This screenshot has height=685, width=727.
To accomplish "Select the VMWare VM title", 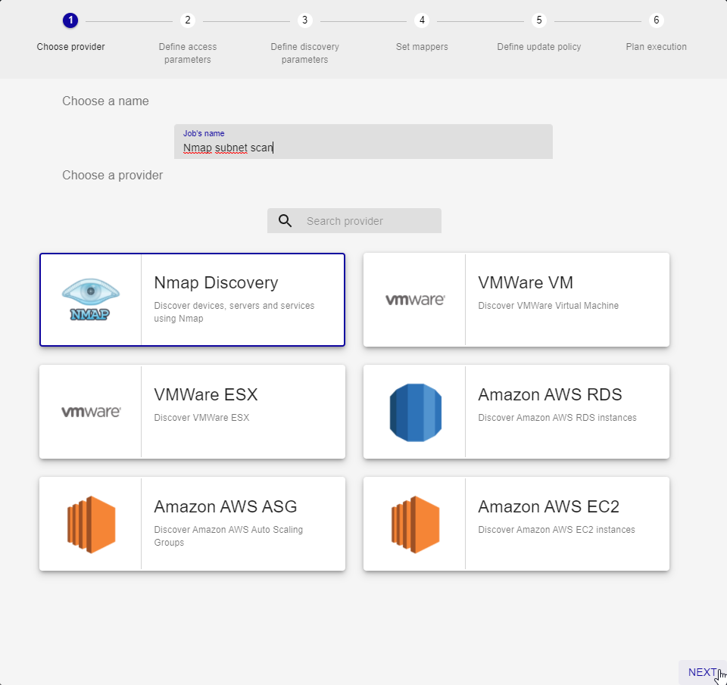I will click(x=526, y=283).
